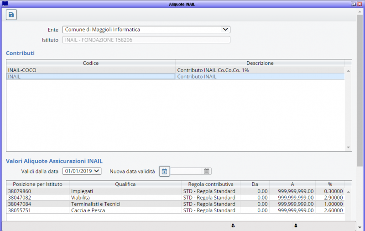Image resolution: width=365 pixels, height=231 pixels.
Task: Open the calendar picker for Nuova data validità
Action: click(207, 172)
